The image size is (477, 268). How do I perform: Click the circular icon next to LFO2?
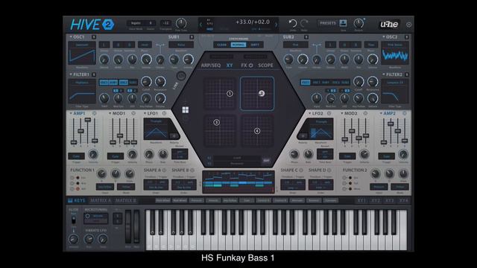[x=329, y=113]
